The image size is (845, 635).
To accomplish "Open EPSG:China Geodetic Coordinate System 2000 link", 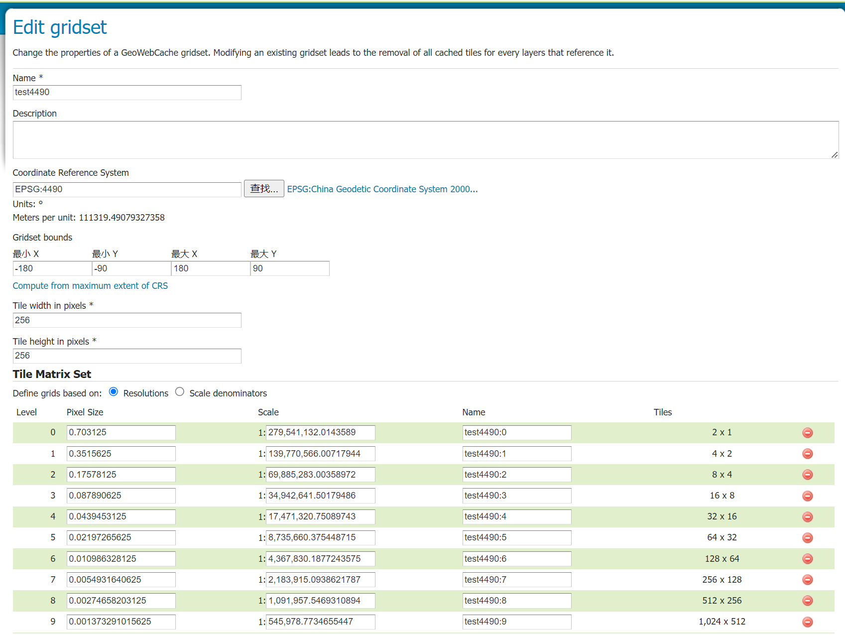I will [382, 189].
